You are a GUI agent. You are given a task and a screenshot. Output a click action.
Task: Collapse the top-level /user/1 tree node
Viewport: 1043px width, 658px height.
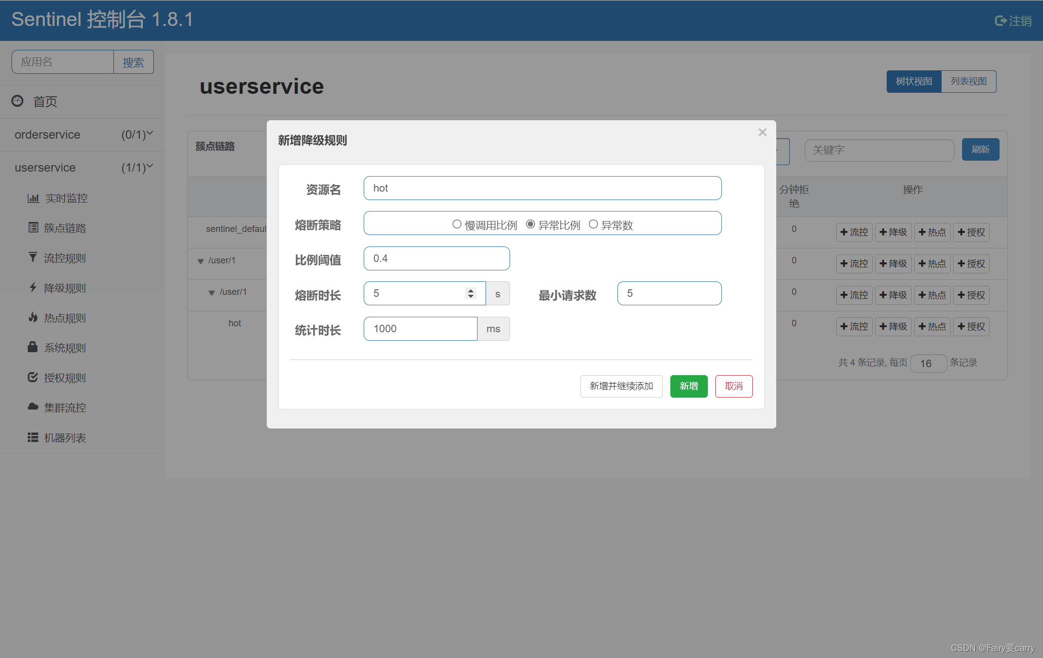coord(201,261)
